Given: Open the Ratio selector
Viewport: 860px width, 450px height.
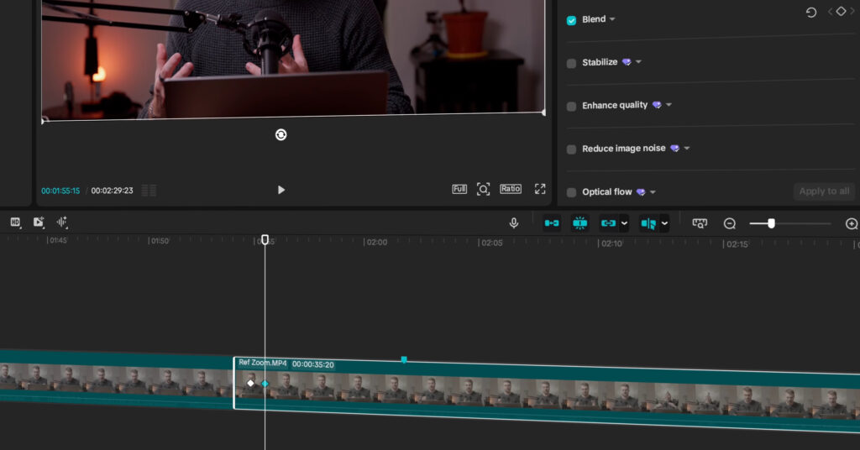Looking at the screenshot, I should (x=510, y=189).
